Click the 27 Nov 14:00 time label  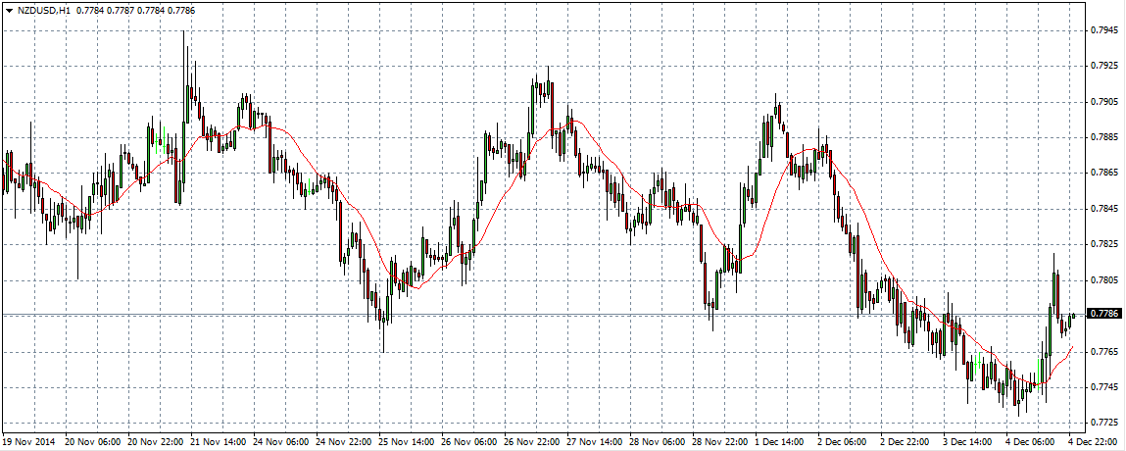click(x=593, y=442)
